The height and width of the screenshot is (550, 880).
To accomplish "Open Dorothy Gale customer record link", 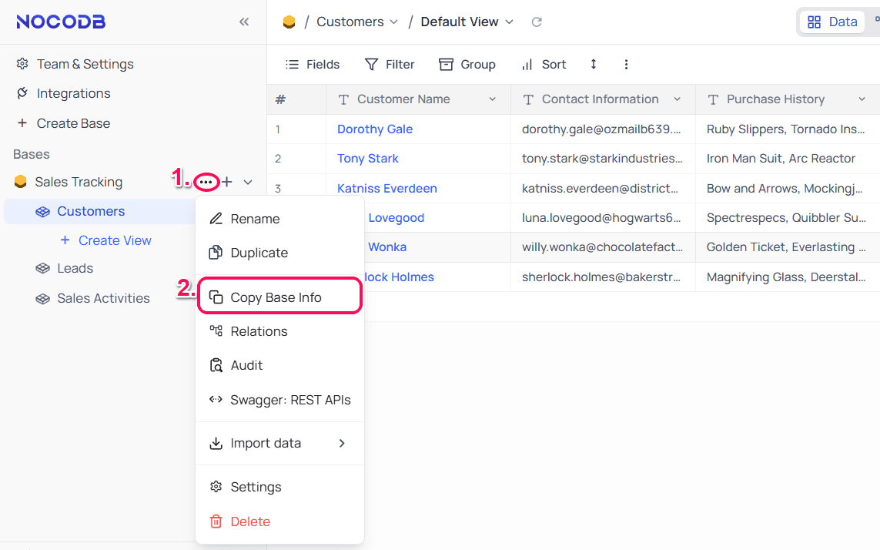I will point(375,129).
